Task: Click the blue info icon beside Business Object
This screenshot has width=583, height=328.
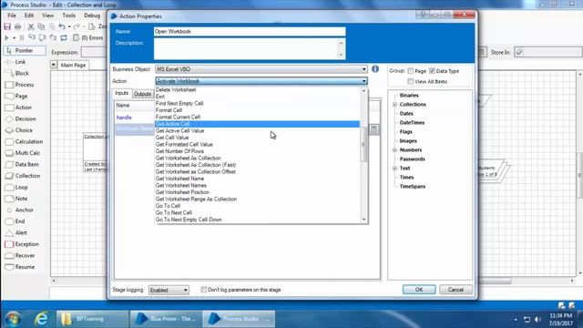Action: coord(375,69)
